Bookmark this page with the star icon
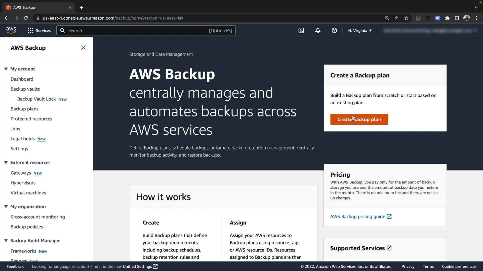This screenshot has height=271, width=483. click(406, 18)
